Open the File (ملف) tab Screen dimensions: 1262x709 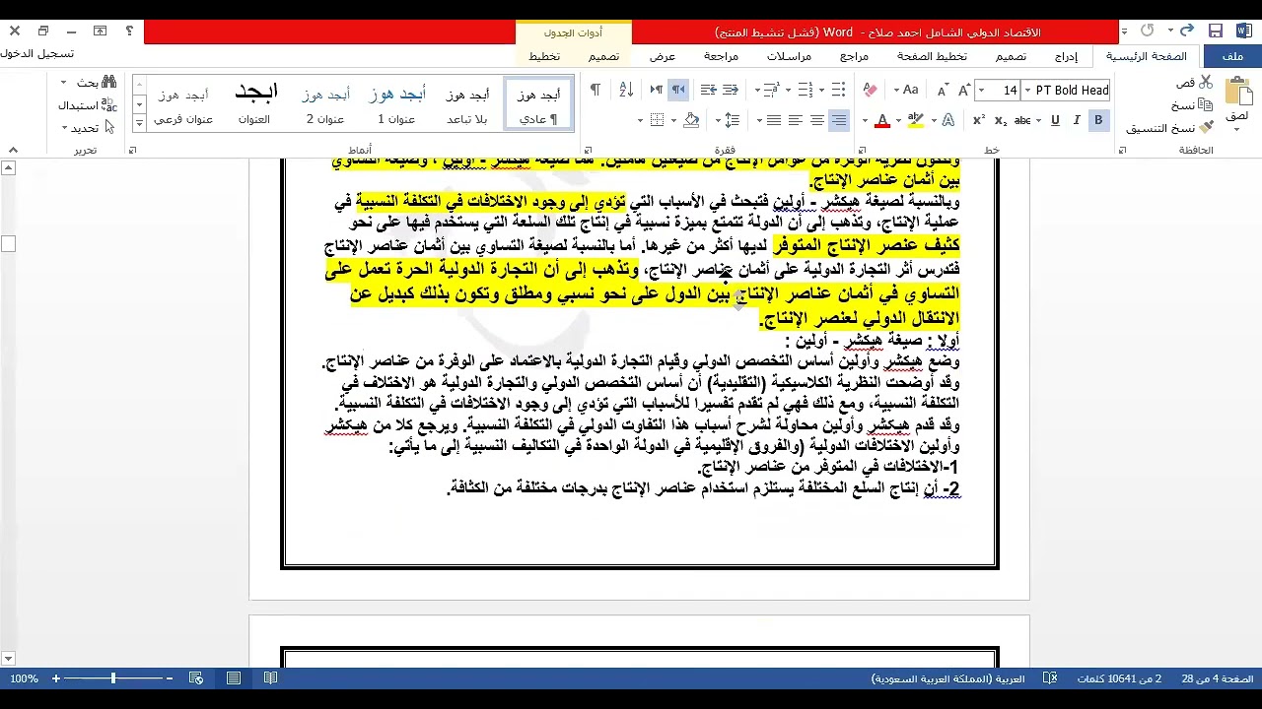click(1232, 56)
